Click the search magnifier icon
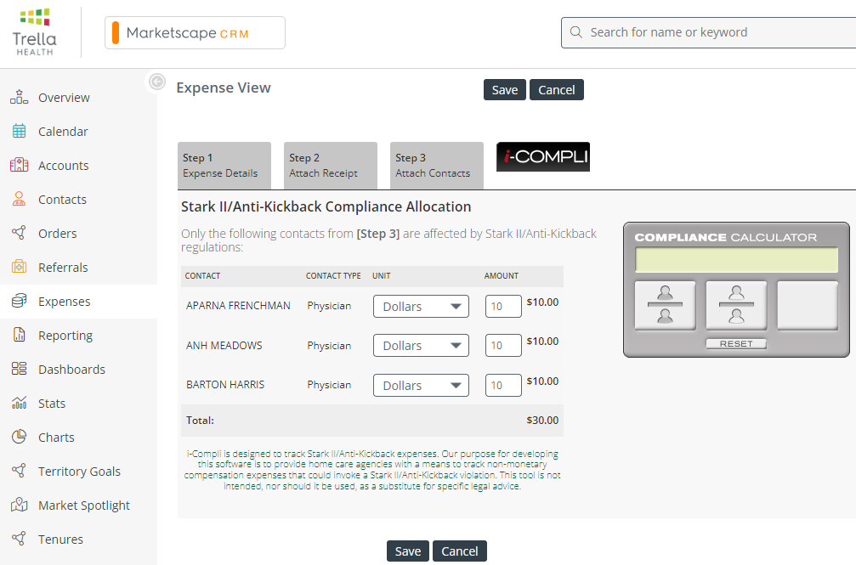This screenshot has width=856, height=565. pyautogui.click(x=576, y=32)
